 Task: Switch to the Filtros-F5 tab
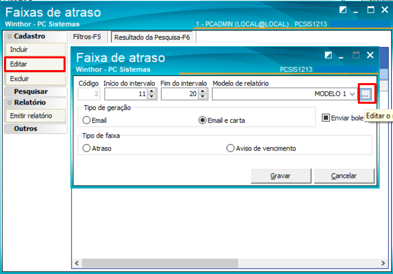click(x=87, y=37)
